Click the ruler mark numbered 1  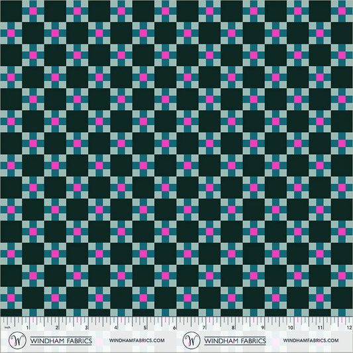pos(27,328)
